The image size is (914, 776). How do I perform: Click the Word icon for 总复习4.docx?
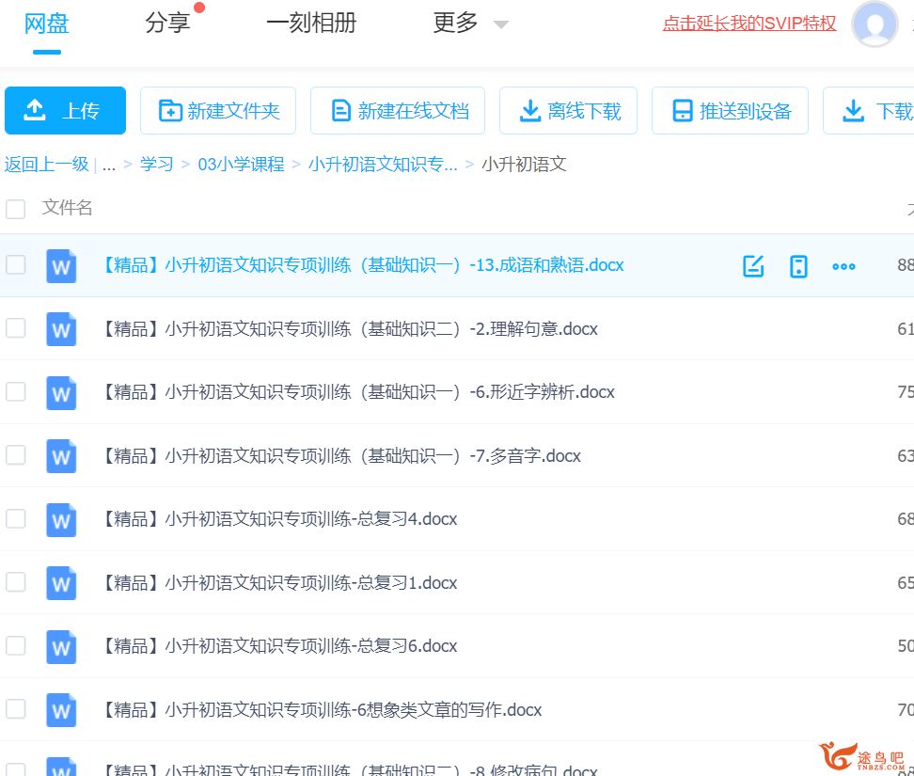tap(61, 519)
